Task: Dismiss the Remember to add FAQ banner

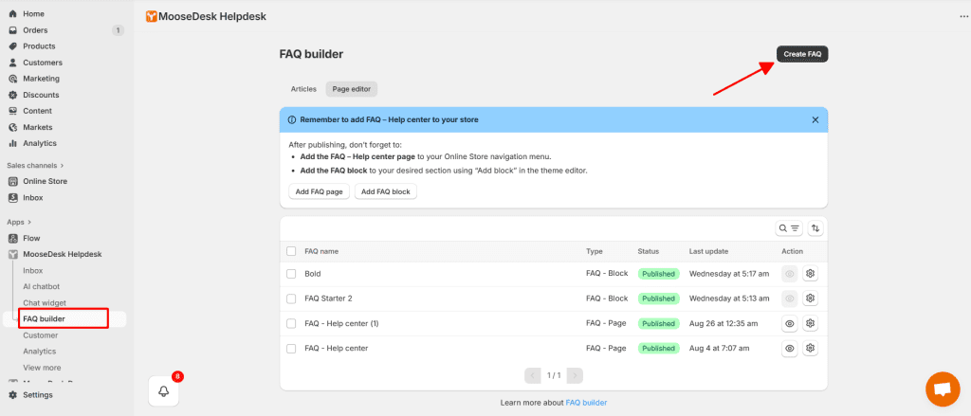Action: 815,119
